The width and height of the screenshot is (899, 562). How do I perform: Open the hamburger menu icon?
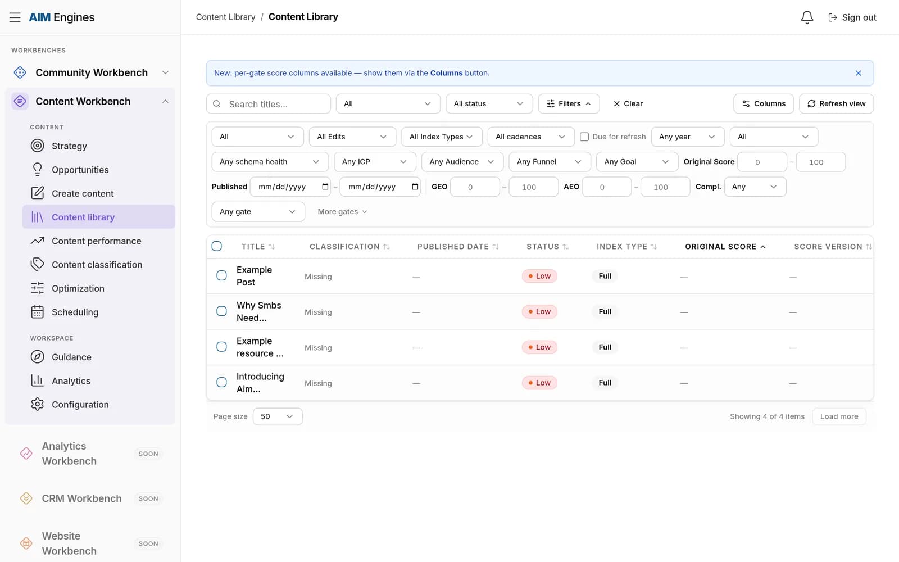tap(15, 17)
